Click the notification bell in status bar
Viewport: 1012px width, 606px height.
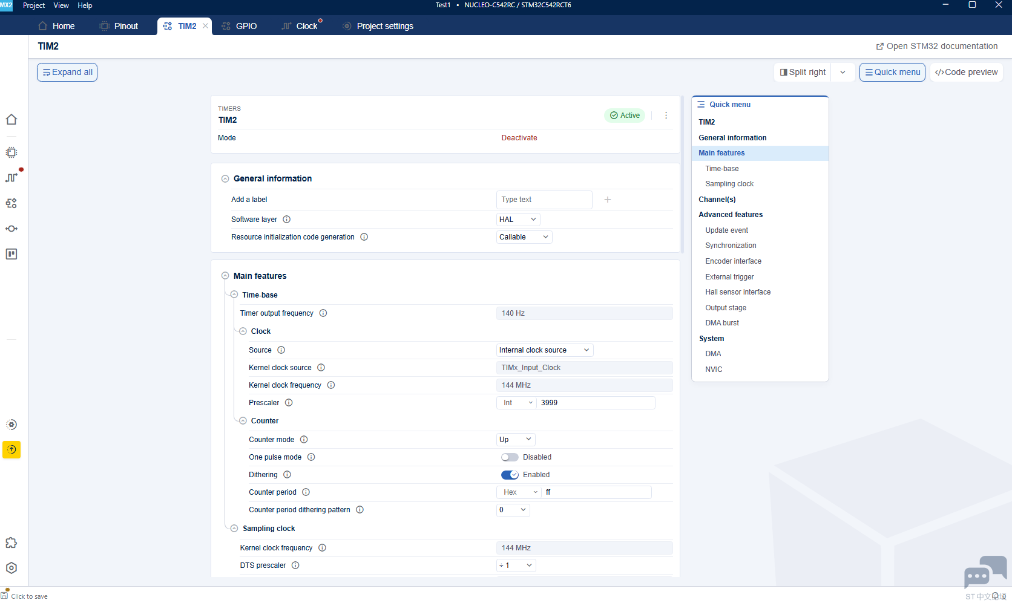(x=995, y=596)
